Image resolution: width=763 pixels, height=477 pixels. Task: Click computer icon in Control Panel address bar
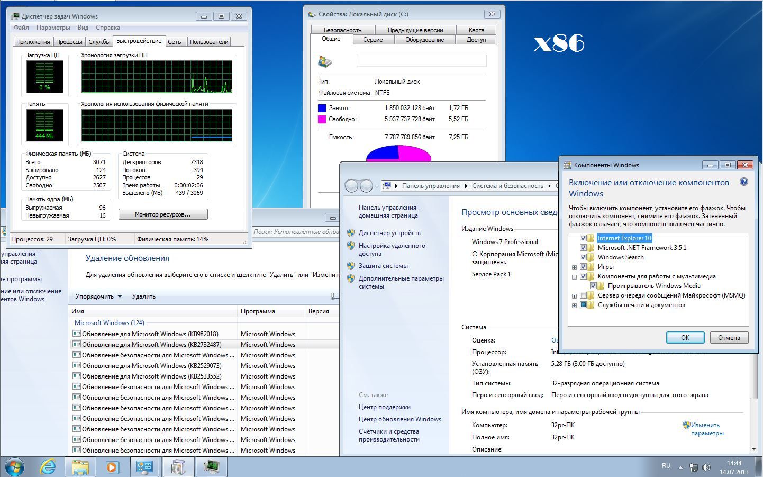[x=387, y=186]
